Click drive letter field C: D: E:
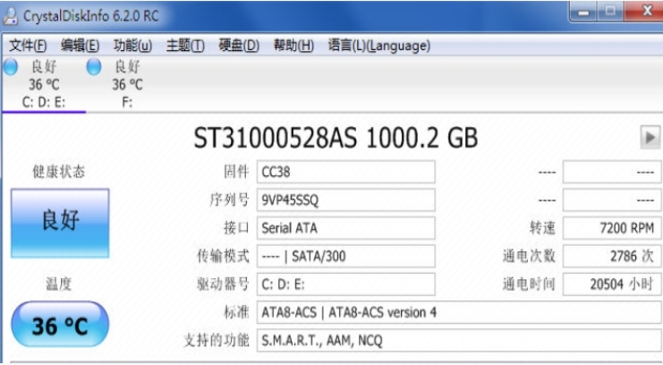Viewport: 663px width, 365px height. (346, 284)
